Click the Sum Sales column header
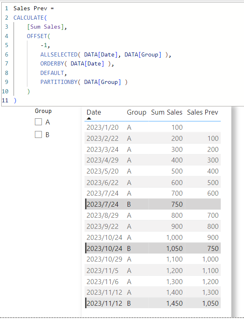This screenshot has height=325, width=244. (167, 112)
